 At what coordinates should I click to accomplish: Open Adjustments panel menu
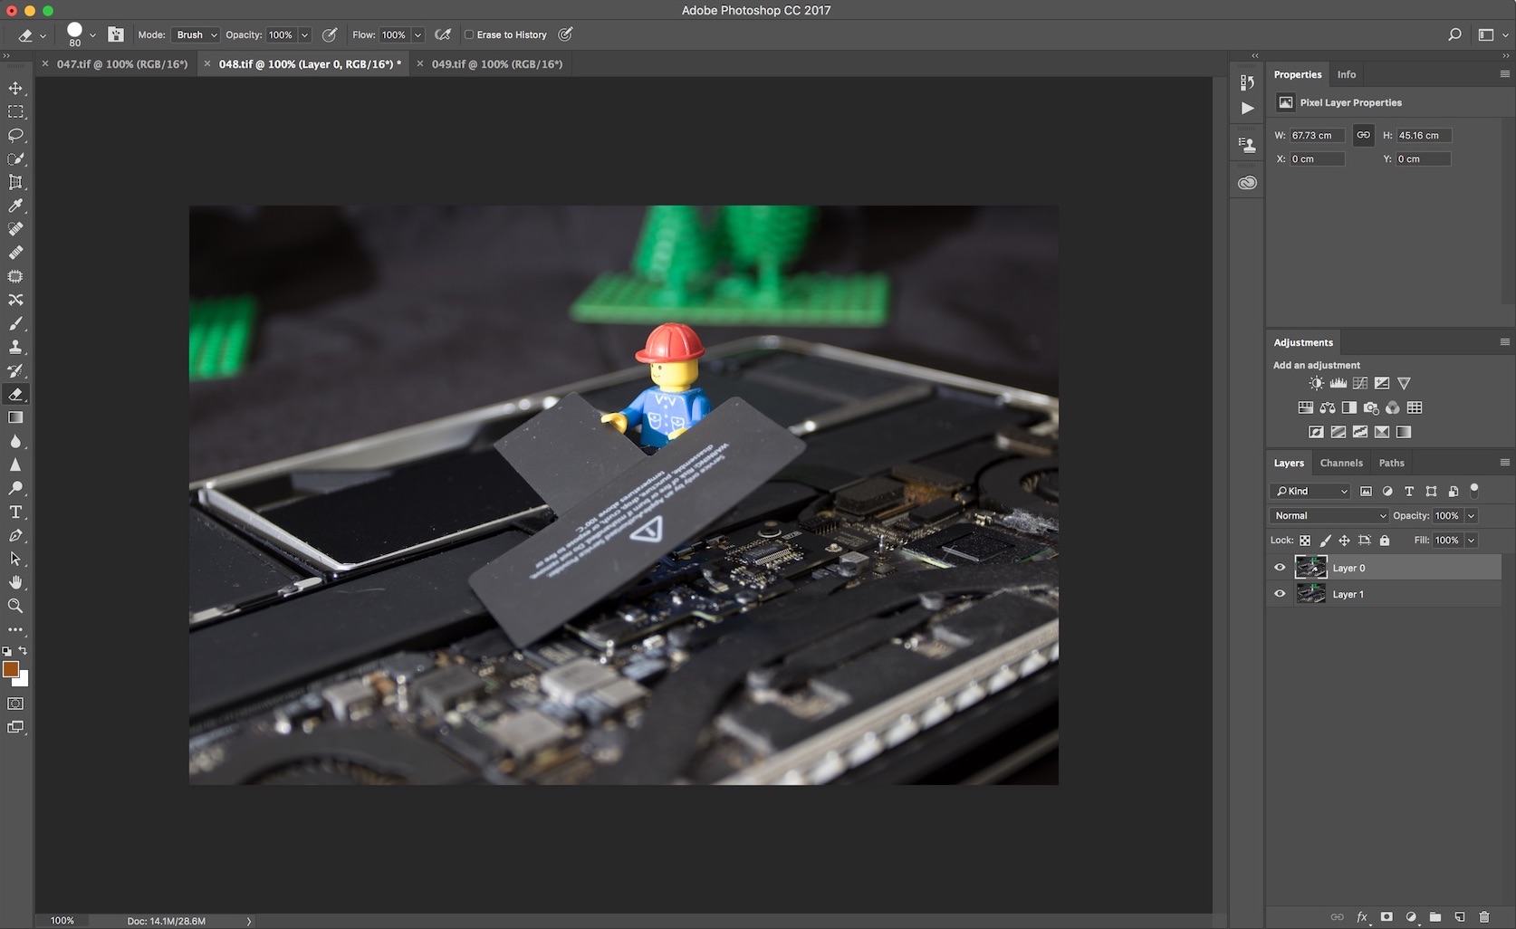1504,341
